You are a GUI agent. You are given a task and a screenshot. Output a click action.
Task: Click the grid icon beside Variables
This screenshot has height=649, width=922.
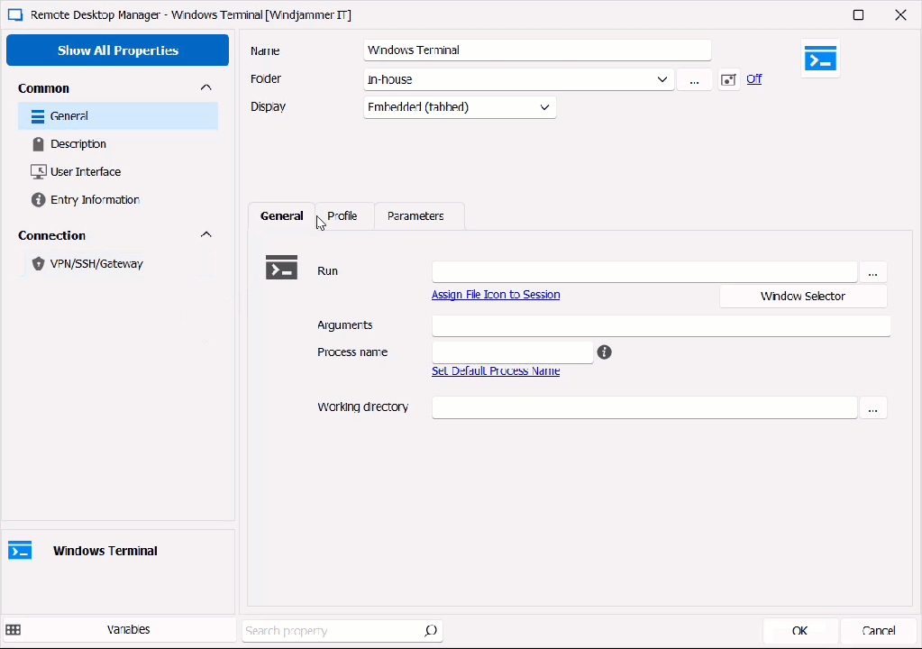14,630
